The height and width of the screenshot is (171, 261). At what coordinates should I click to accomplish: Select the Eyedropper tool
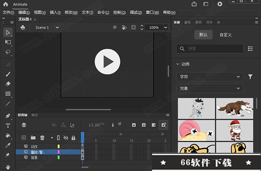tap(8, 145)
